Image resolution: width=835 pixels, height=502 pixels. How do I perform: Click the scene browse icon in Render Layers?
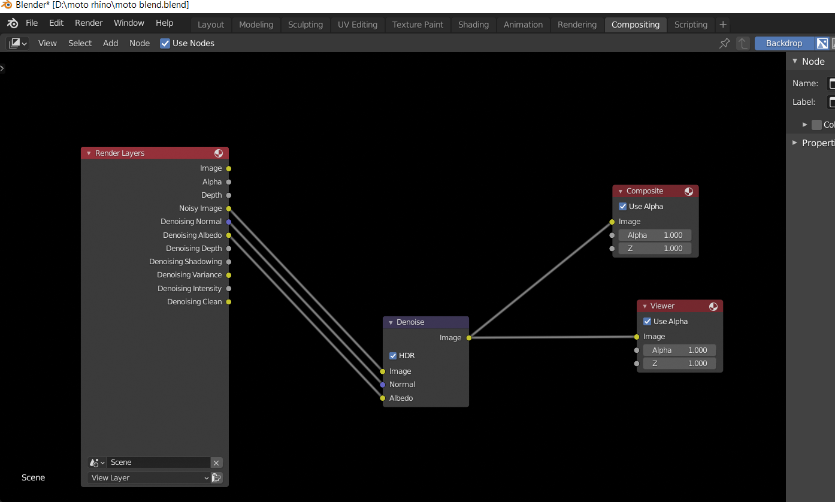tap(96, 462)
